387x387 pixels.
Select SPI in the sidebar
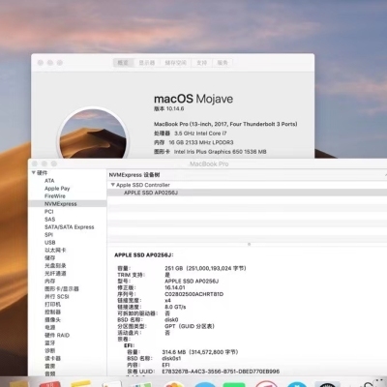click(48, 235)
